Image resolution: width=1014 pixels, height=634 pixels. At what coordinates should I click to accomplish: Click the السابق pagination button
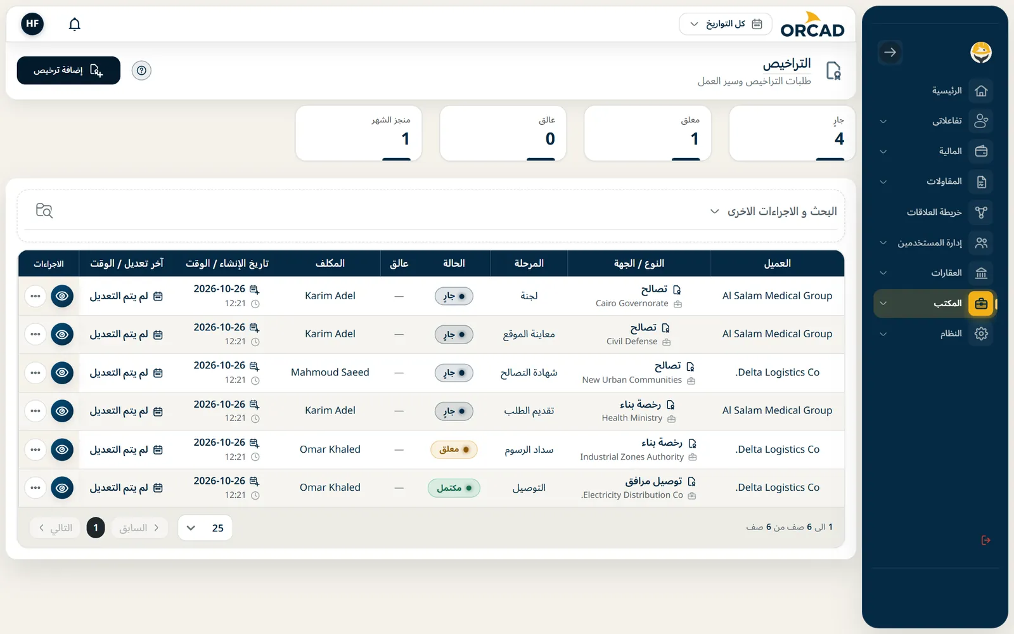tap(139, 528)
